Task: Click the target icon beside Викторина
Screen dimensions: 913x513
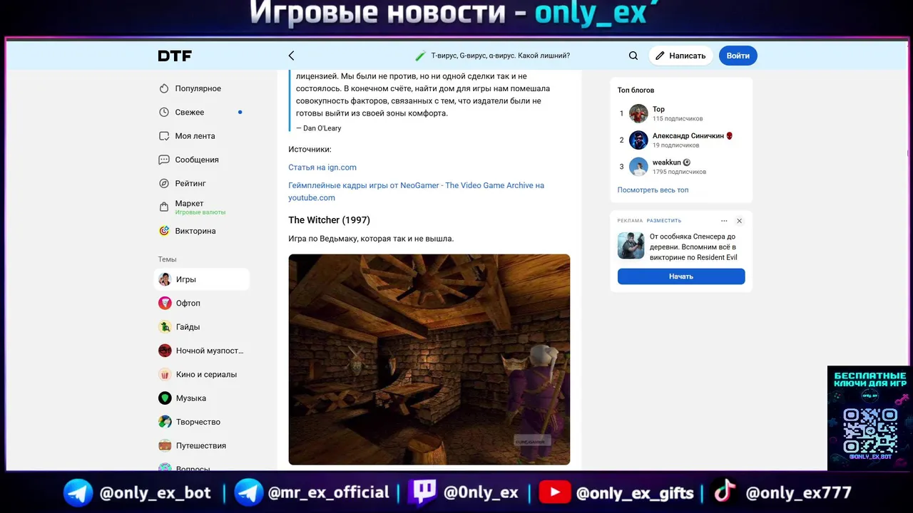Action: click(164, 231)
